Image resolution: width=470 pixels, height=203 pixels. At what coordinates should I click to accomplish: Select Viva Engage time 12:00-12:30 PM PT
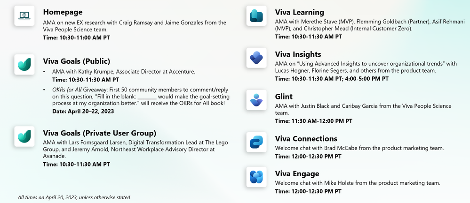pyautogui.click(x=308, y=191)
